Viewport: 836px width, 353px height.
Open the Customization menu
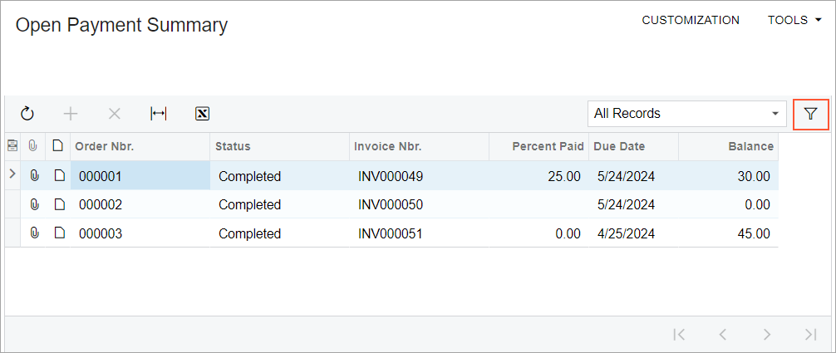pyautogui.click(x=691, y=21)
